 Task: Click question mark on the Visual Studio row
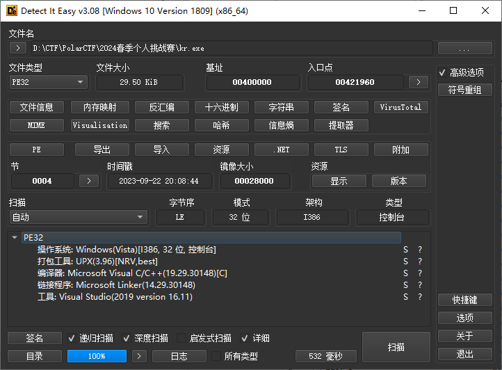tap(420, 297)
